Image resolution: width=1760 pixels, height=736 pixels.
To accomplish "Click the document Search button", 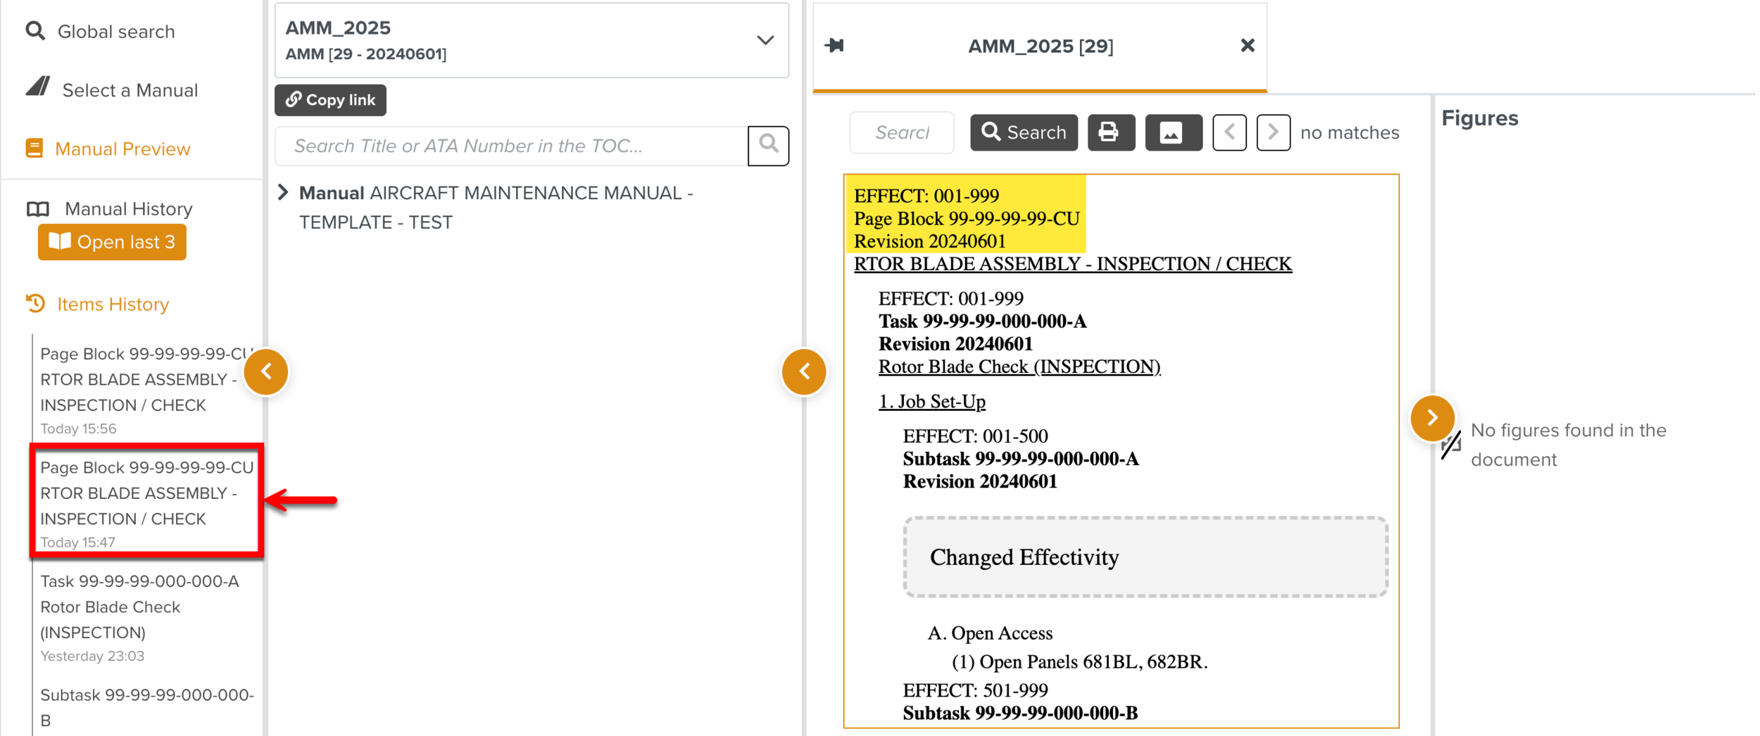I will coord(1023,132).
